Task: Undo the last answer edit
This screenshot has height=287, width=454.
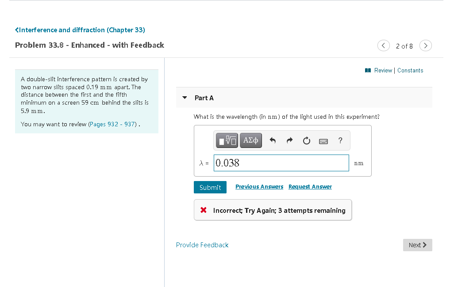Action: coord(273,140)
